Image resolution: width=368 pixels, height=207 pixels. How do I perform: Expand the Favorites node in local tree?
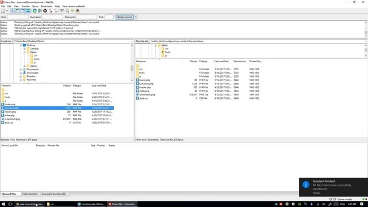pos(21,80)
